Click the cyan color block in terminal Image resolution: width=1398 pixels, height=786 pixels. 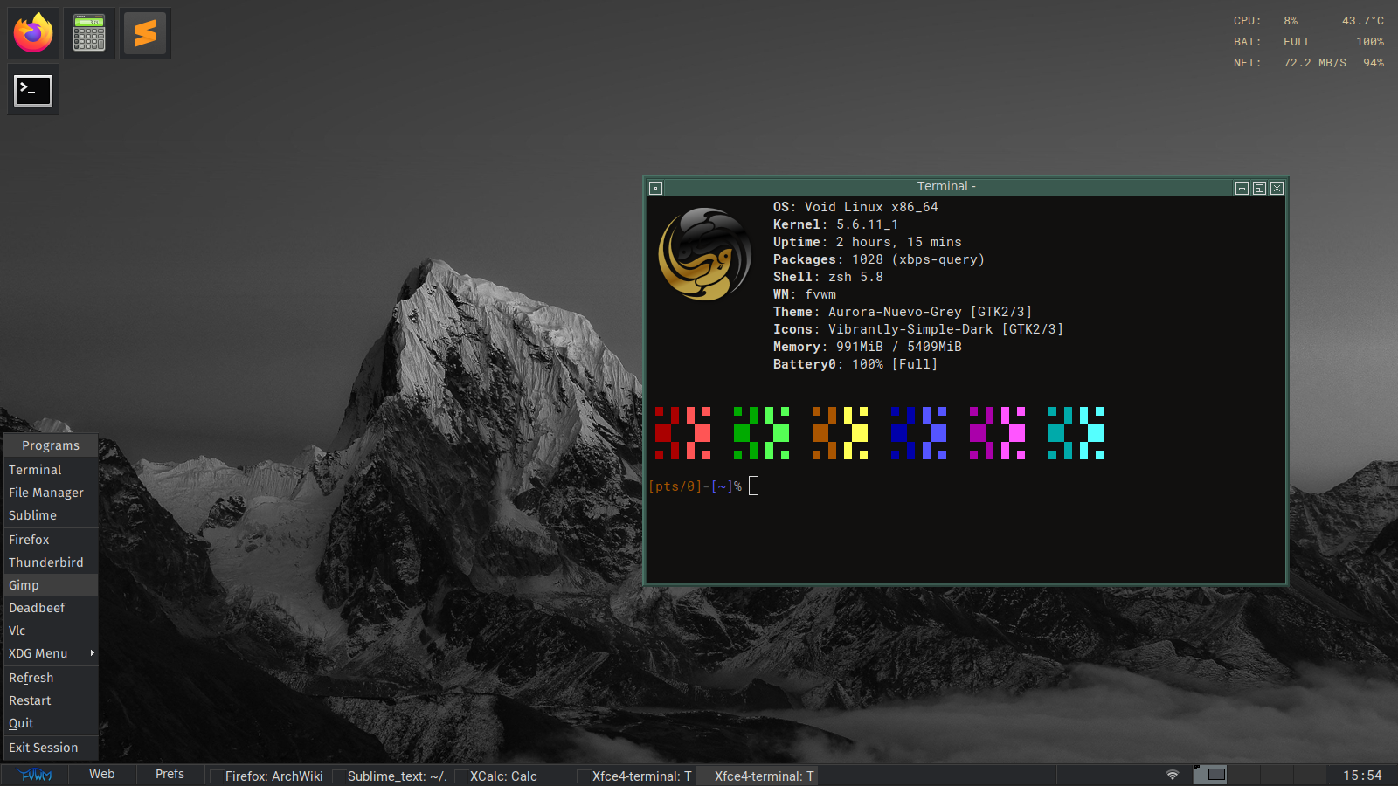(1076, 433)
